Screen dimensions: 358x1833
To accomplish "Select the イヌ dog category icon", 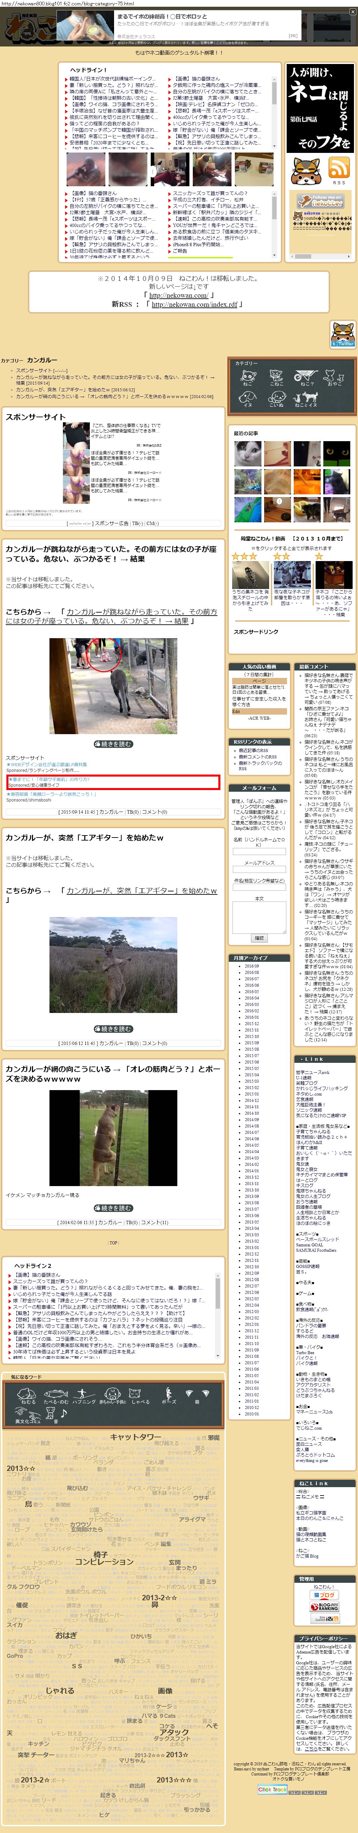I will pos(249,399).
